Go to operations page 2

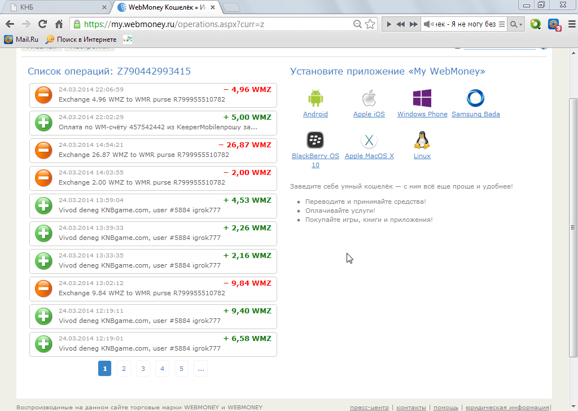[x=124, y=369]
